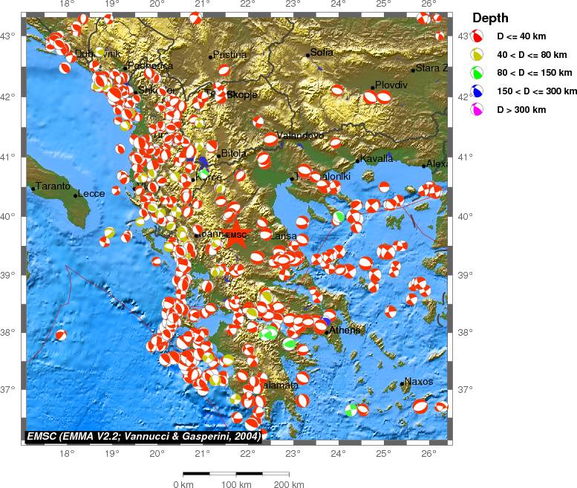Click the Naxos city marker dot

[x=402, y=383]
